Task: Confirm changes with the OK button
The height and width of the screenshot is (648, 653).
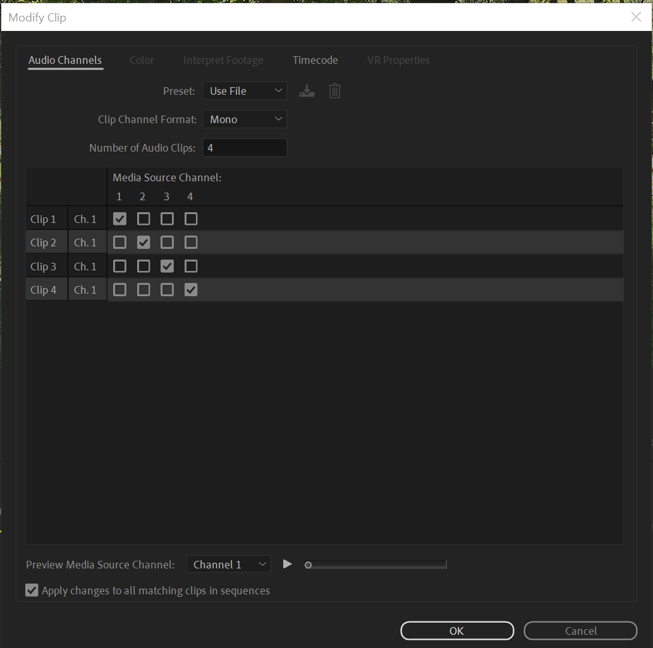Action: coord(456,630)
